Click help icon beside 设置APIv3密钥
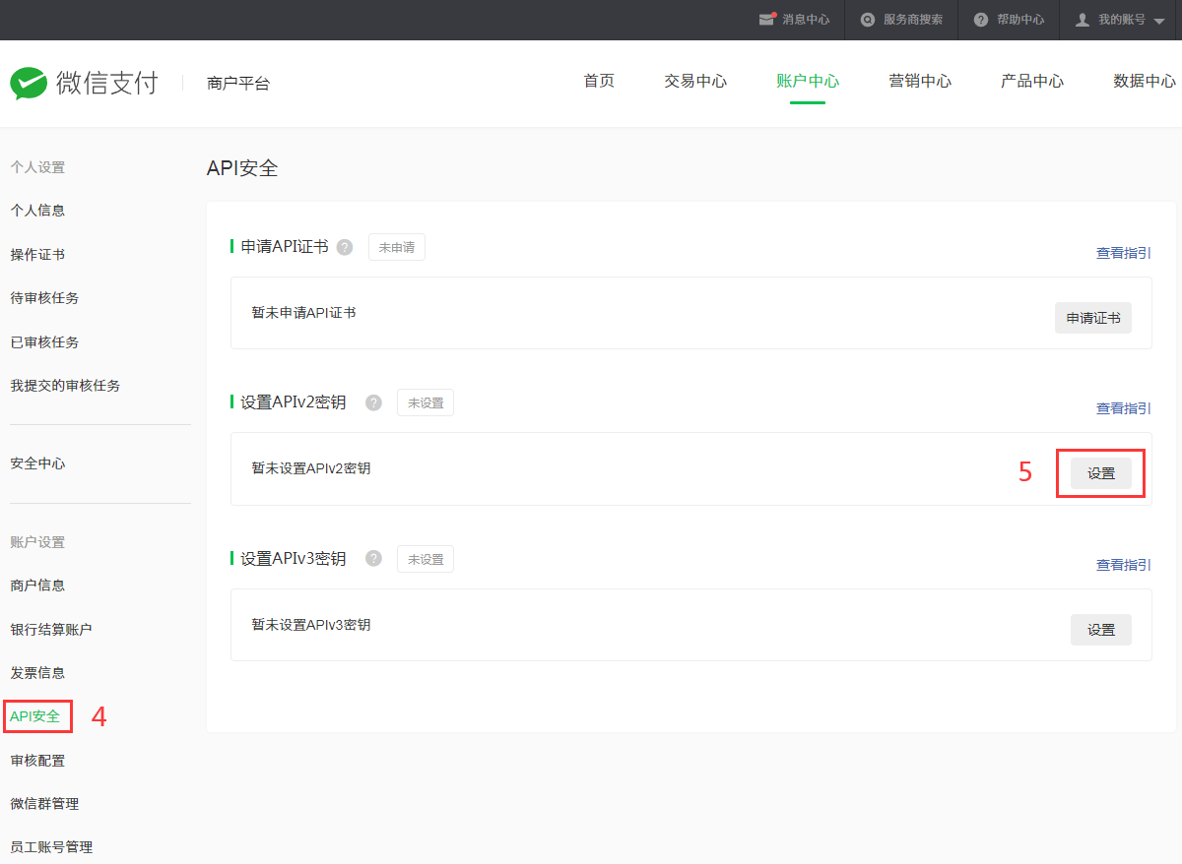The width and height of the screenshot is (1182, 864). coord(373,559)
